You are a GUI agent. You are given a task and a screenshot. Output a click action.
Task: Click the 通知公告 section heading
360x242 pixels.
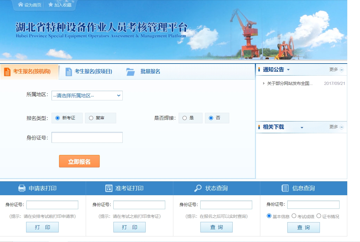(273, 69)
